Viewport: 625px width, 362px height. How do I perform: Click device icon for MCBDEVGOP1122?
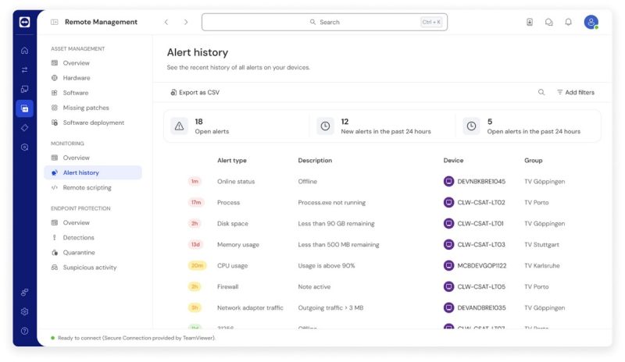tap(448, 265)
